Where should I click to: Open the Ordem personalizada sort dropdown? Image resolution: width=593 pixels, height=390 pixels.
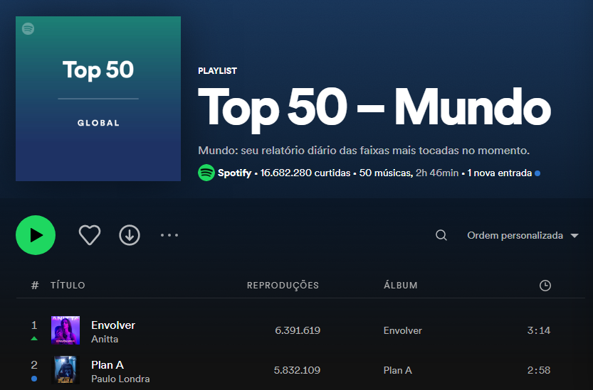coord(523,236)
